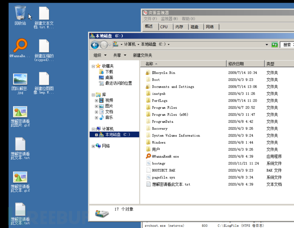Click the refresh icon beside address bar
294x228 pixels.
275,44
